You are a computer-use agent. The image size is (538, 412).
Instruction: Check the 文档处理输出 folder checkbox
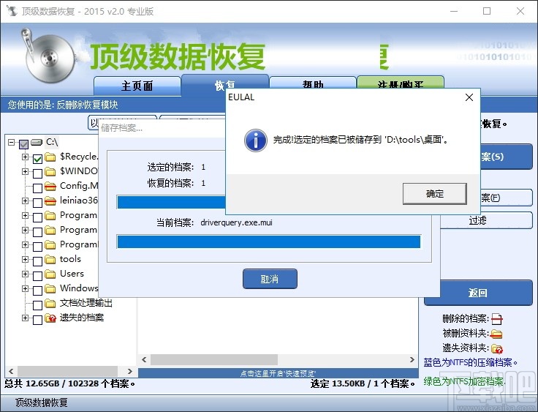click(x=37, y=305)
